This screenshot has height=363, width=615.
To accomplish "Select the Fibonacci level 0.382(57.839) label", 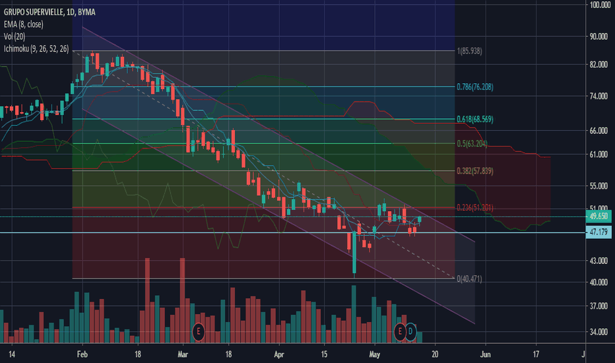I will tap(475, 171).
